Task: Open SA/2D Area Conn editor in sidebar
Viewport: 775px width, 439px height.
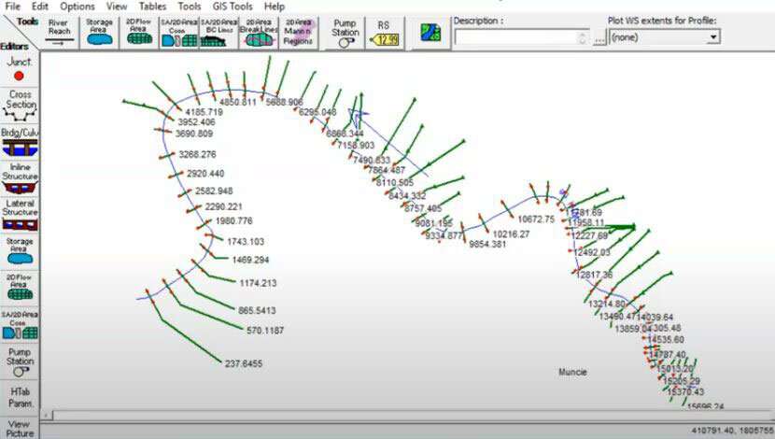Action: (x=20, y=325)
